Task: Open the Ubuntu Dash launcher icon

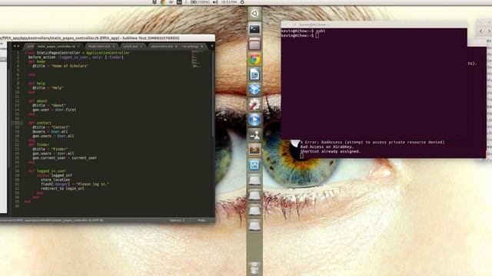Action: 254,14
